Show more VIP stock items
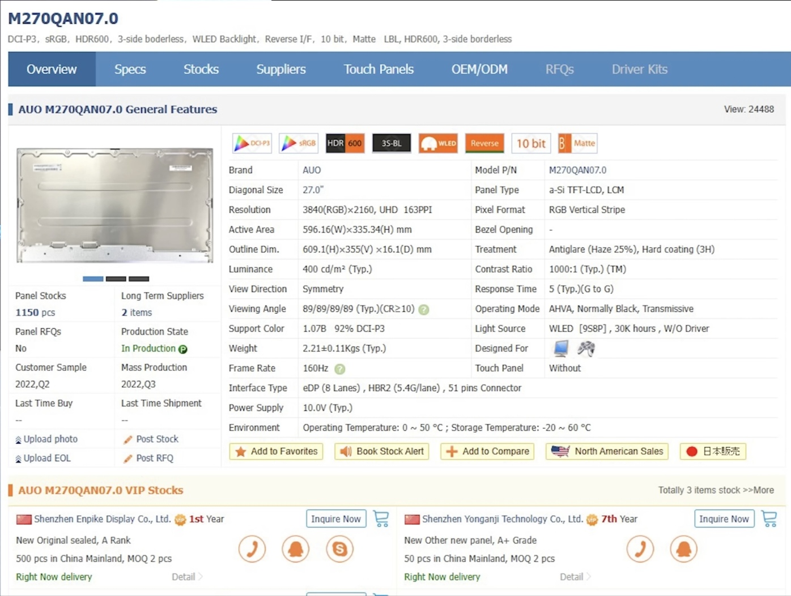Screen dimensions: 791x596 tap(758, 490)
